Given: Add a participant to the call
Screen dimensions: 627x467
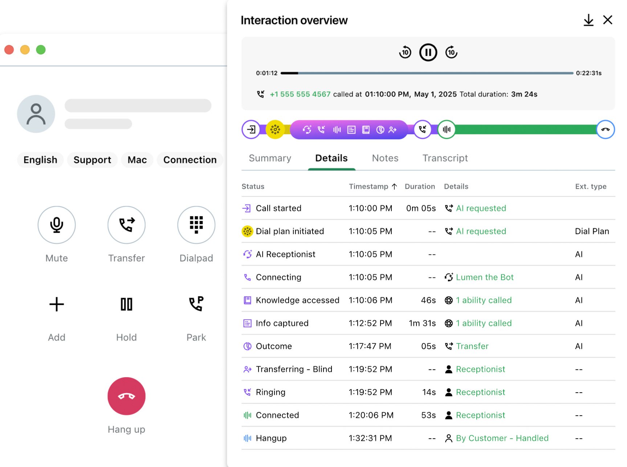Looking at the screenshot, I should [56, 305].
